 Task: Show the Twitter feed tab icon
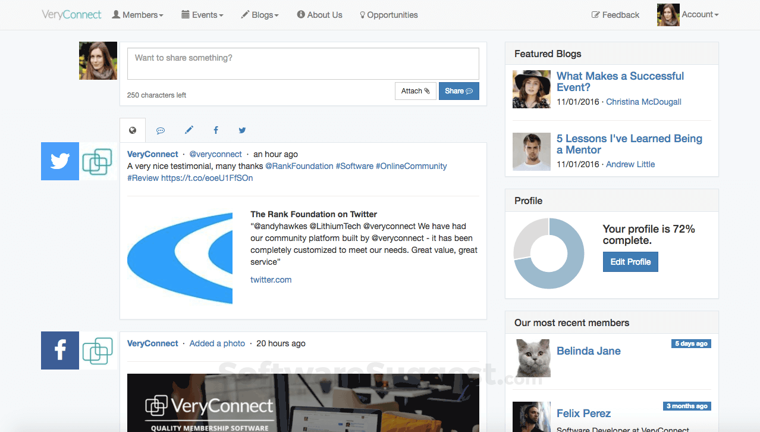[x=242, y=130]
